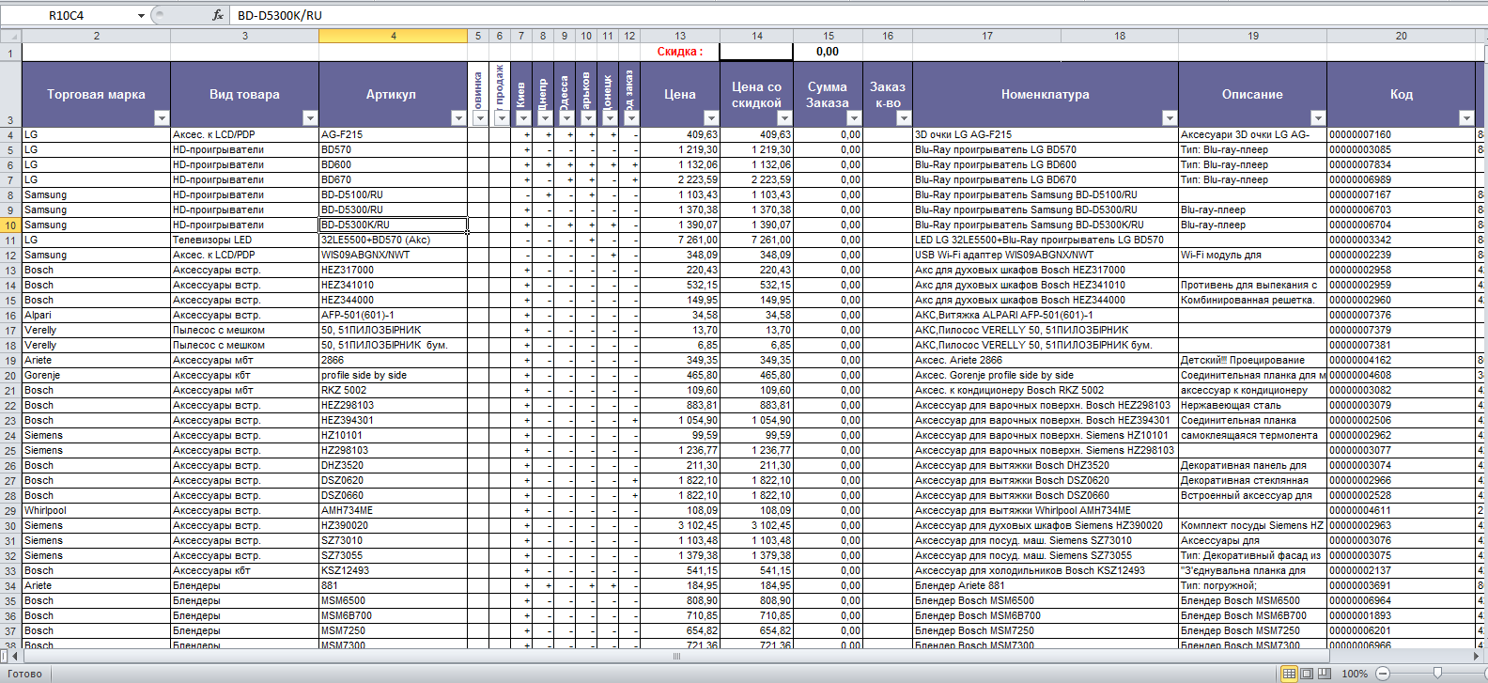Viewport: 1488px width, 683px height.
Task: Open the Код filter dropdown
Action: [x=1466, y=117]
